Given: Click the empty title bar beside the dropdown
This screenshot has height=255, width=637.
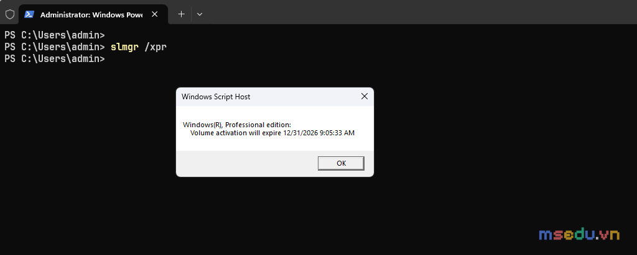Looking at the screenshot, I should click(x=419, y=12).
